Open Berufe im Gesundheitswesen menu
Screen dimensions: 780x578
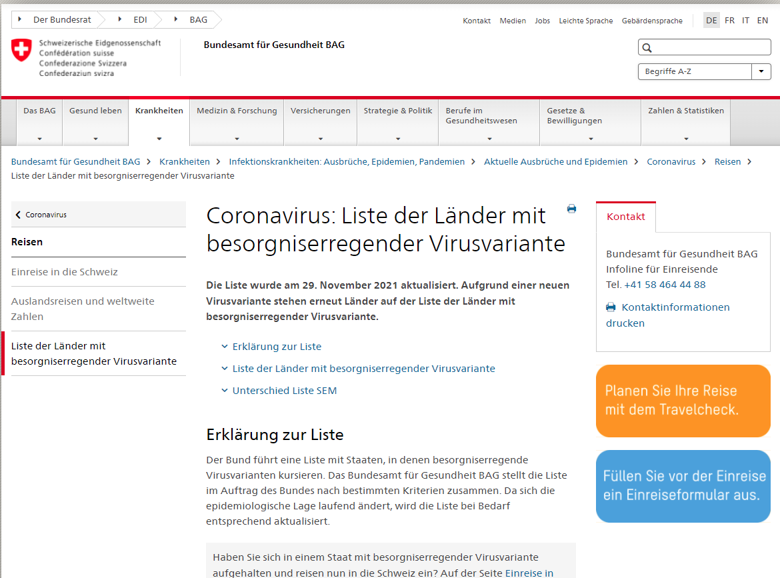[489, 122]
